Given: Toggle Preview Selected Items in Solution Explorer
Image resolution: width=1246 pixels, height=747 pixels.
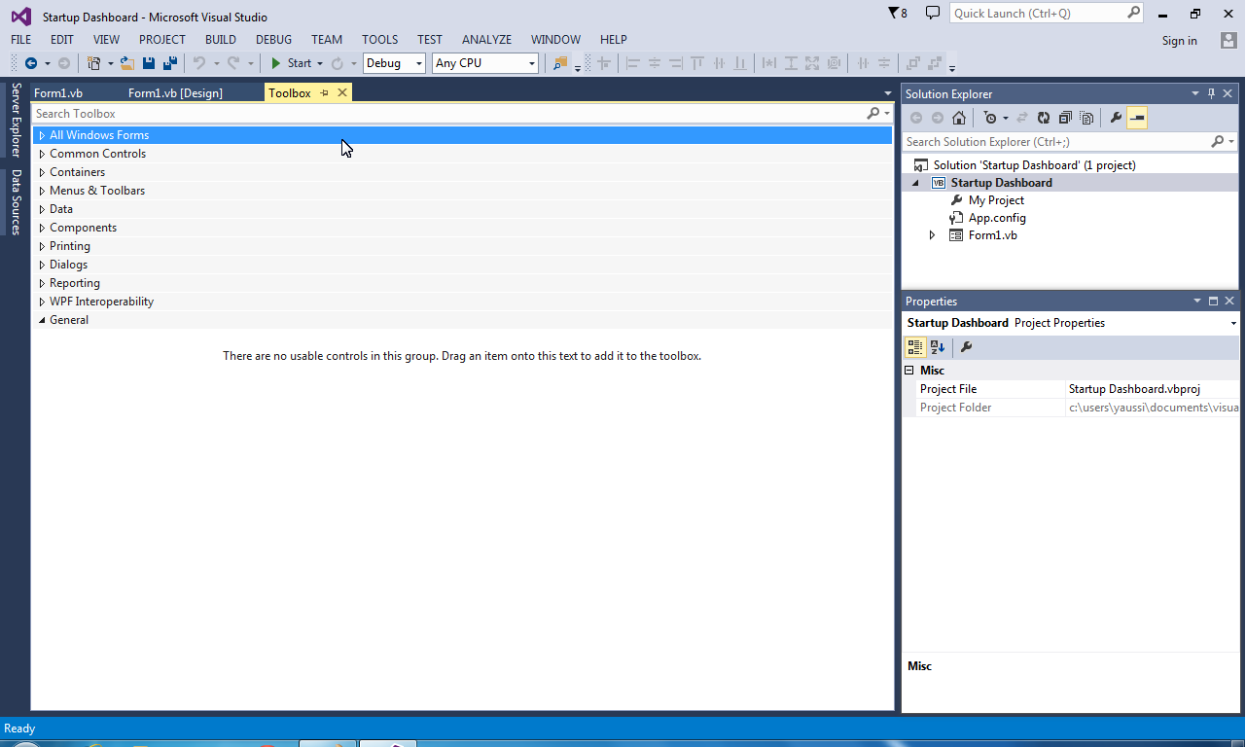Looking at the screenshot, I should pos(1137,118).
